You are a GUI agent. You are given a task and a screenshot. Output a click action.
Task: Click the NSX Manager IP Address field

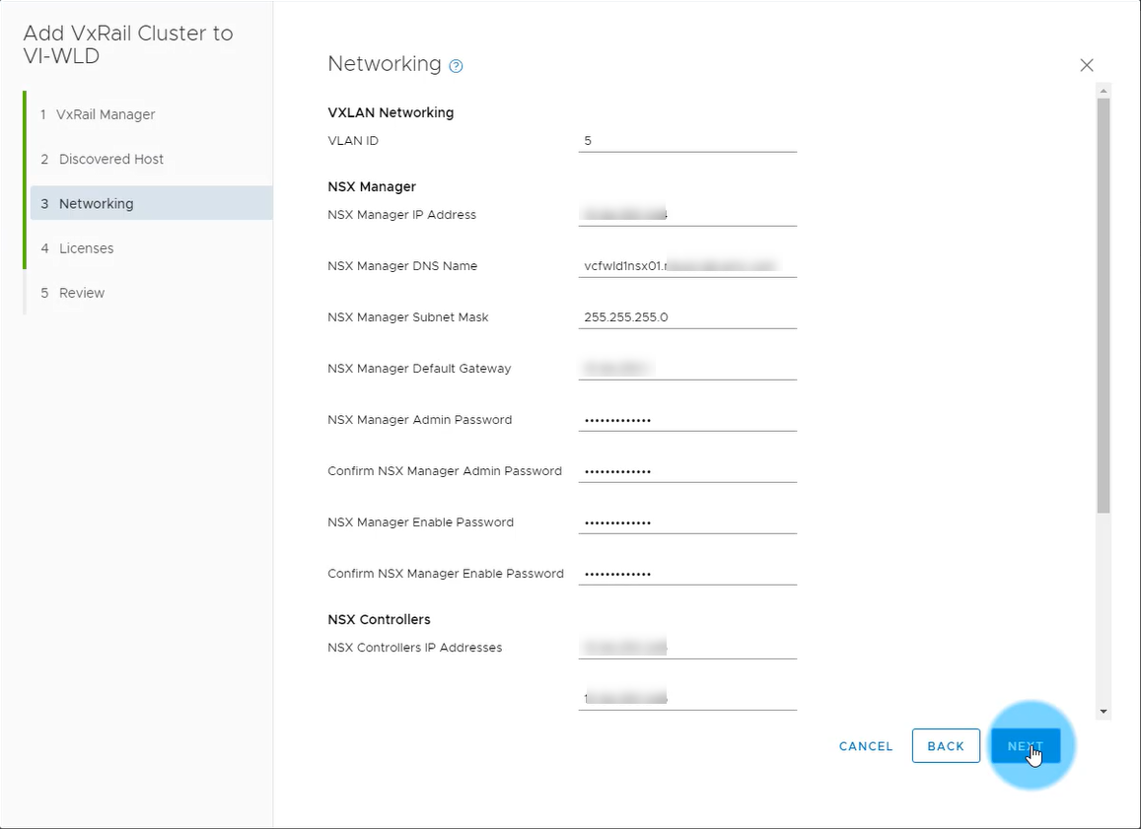click(686, 214)
